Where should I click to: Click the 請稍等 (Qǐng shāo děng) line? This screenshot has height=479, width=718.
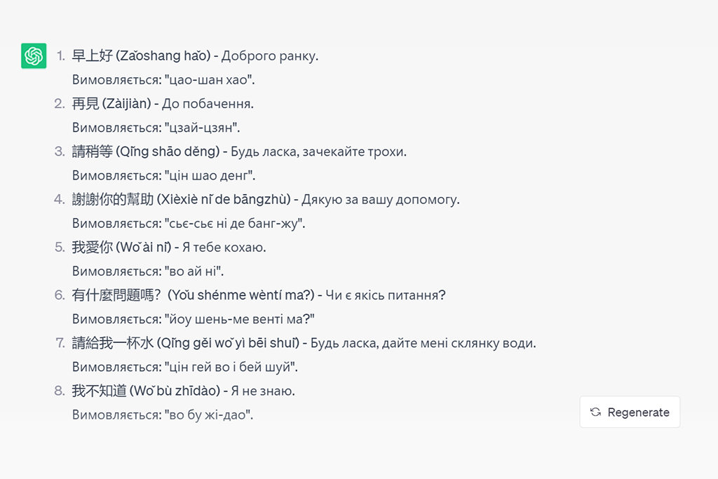point(146,151)
